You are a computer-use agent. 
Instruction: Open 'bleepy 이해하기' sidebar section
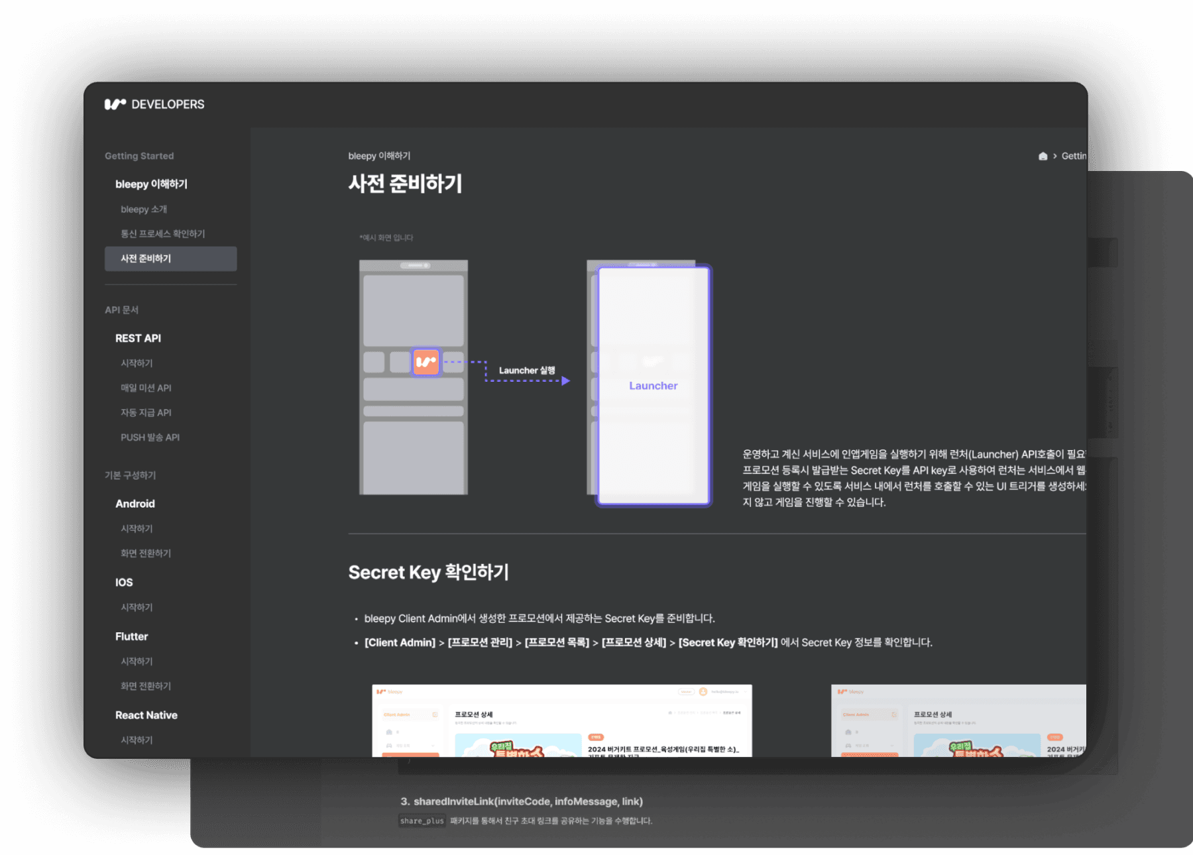pos(151,184)
